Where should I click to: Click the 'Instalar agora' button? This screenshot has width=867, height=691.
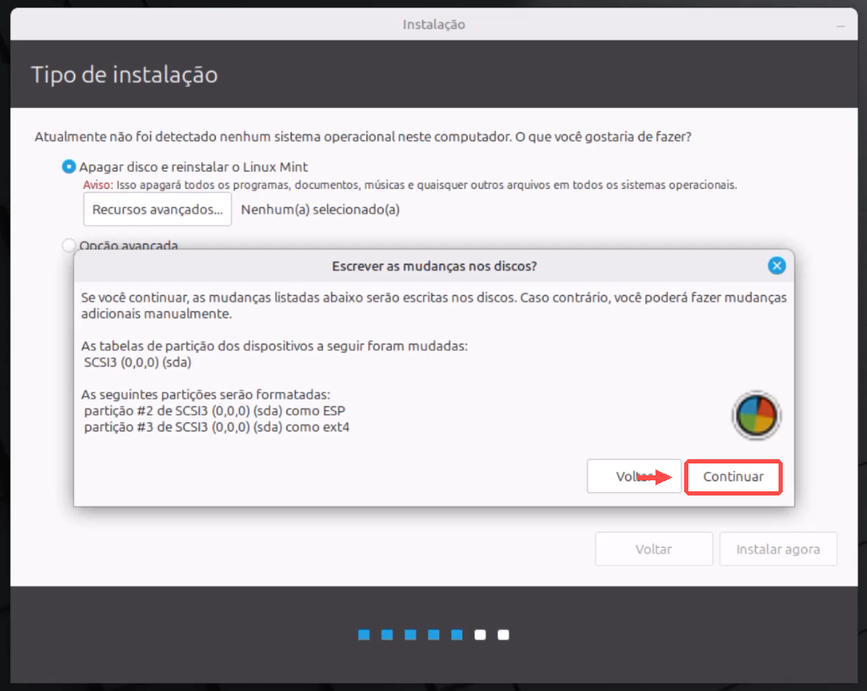tap(778, 549)
